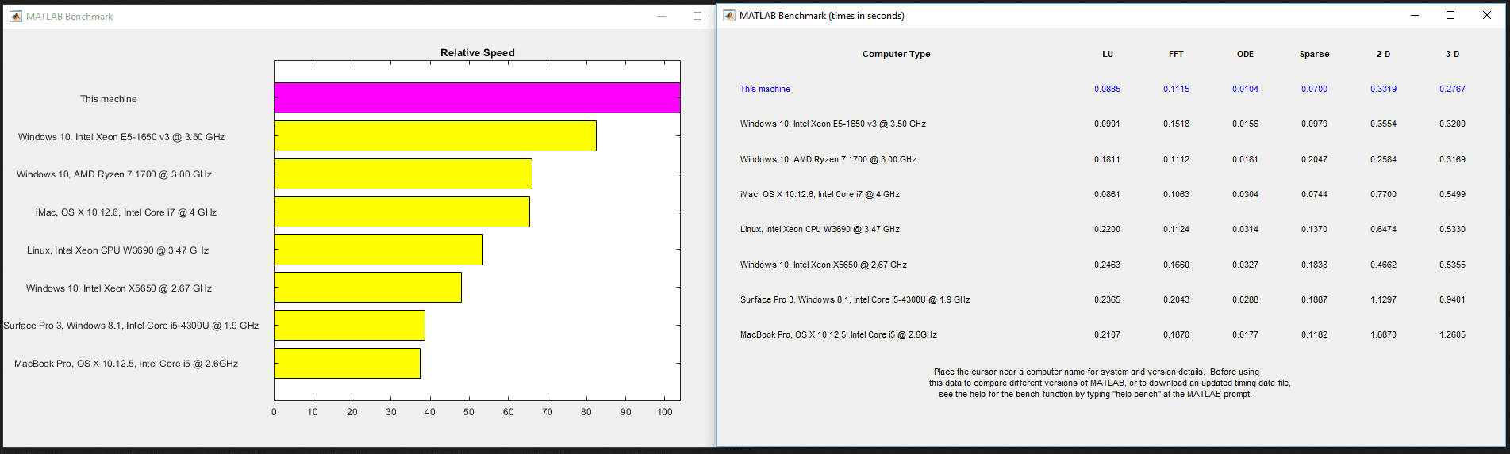
Task: Click Sparse value 0.2047 in table
Action: [1314, 159]
